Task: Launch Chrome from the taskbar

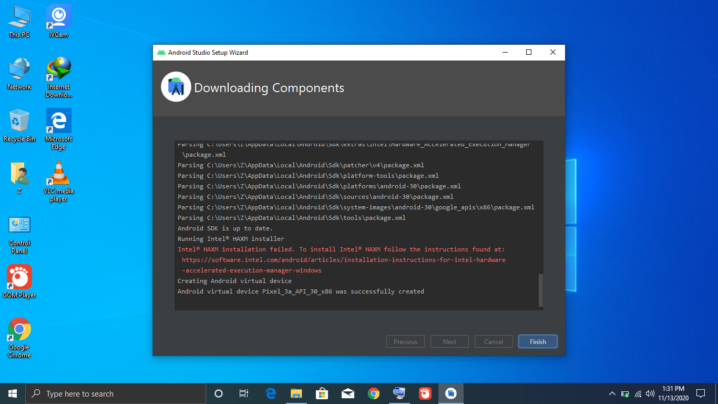Action: click(374, 393)
